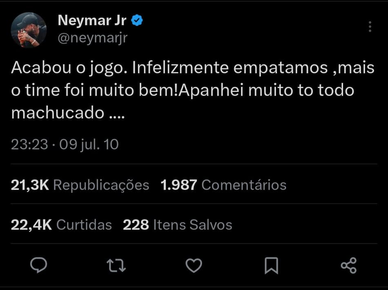The height and width of the screenshot is (290, 388).
Task: Bookmark the tweet with bookmark icon
Action: 271,265
